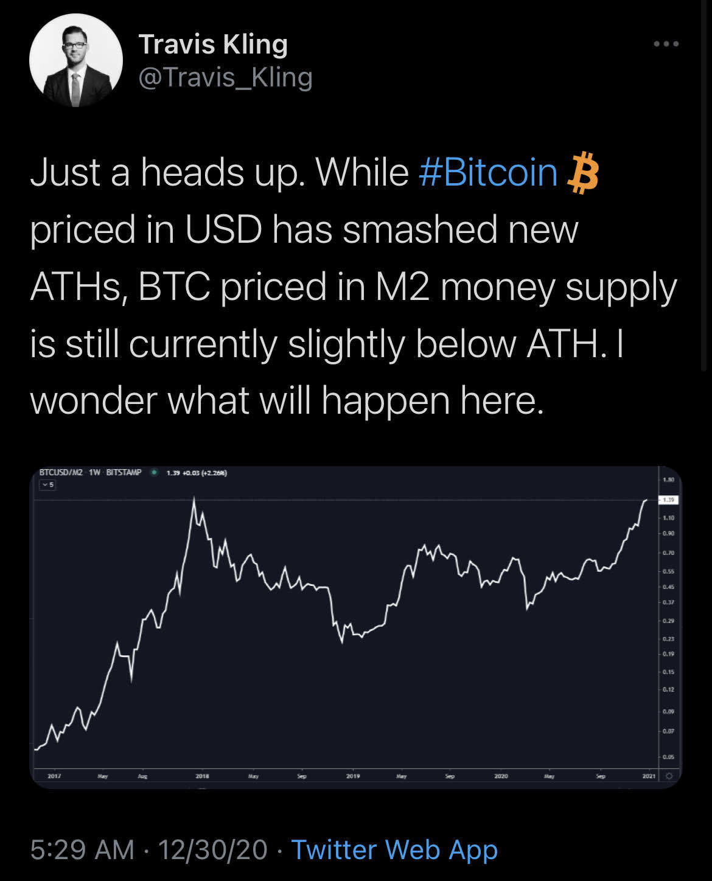The width and height of the screenshot is (712, 881).
Task: Open the #Bitcoin hashtag link
Action: [488, 172]
